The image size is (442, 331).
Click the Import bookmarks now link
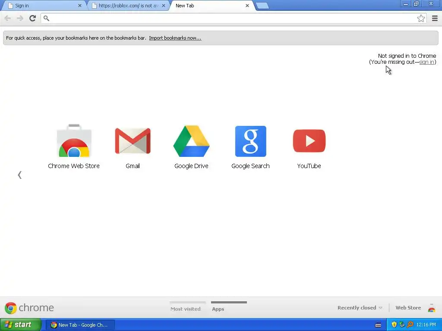(175, 38)
